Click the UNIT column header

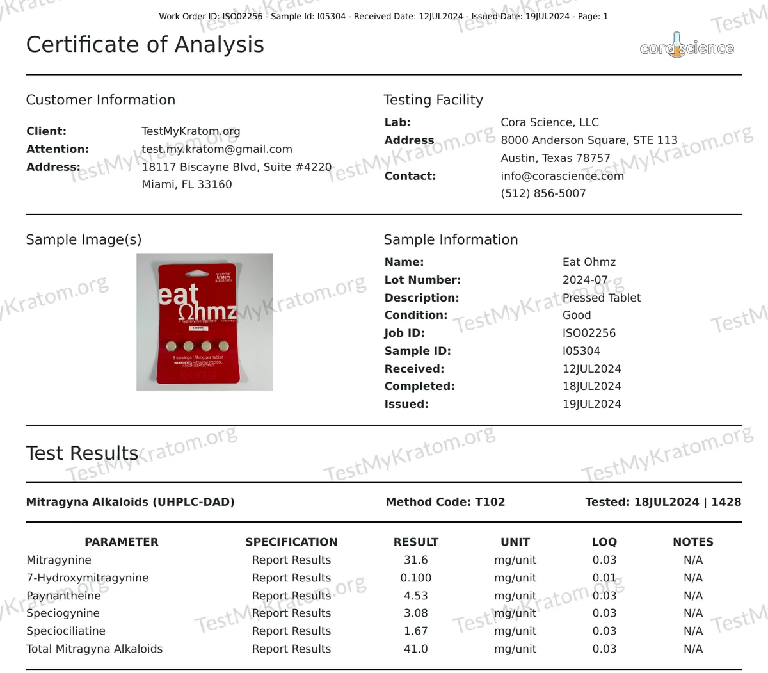click(x=515, y=542)
